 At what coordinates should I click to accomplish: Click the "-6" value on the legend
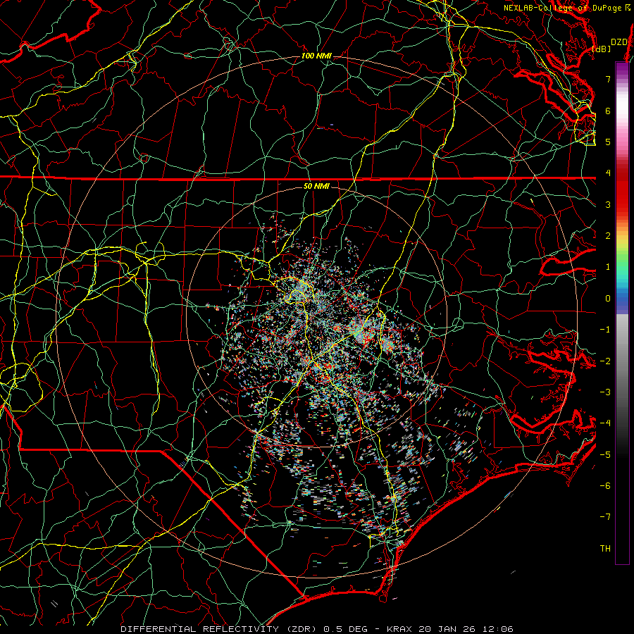[605, 486]
